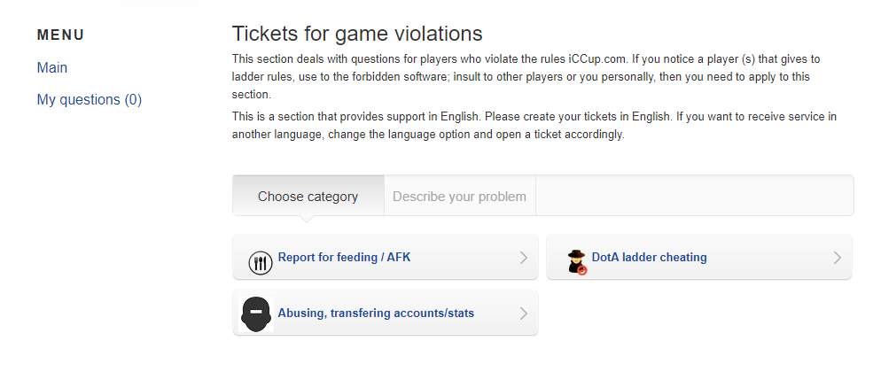Click the black masked head icon
Screen dimensions: 873x387
tap(256, 313)
